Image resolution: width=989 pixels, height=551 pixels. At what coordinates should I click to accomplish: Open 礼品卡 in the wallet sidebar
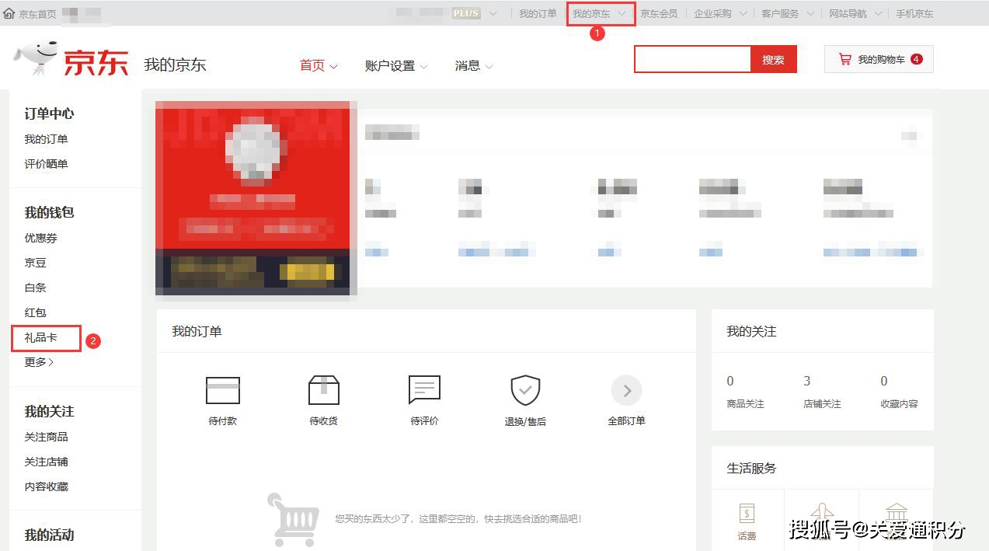[40, 337]
